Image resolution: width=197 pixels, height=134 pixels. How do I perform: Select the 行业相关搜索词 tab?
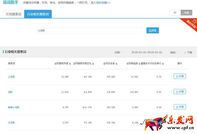pos(38,14)
